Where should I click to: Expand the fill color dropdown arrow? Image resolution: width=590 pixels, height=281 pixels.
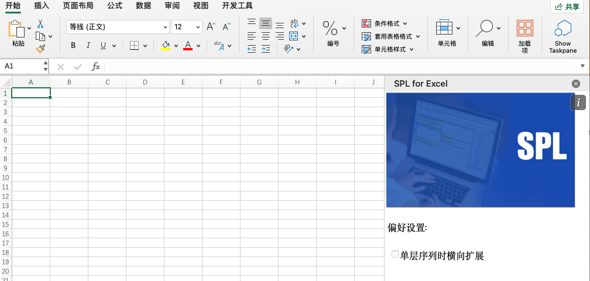click(x=176, y=46)
